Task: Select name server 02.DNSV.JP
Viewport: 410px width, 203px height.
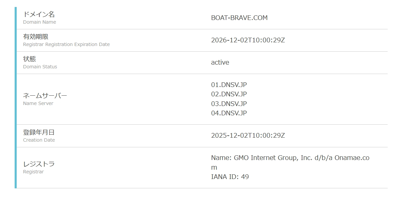Action: (229, 94)
